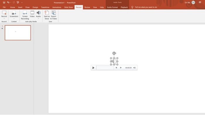The height and width of the screenshot is (115, 205).
Task: Click the Save icon in quick access toolbar
Action: click(4, 2)
